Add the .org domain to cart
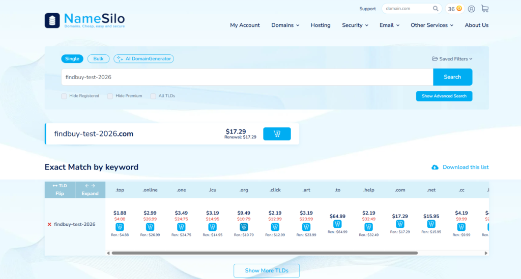The image size is (521, 279). click(244, 227)
